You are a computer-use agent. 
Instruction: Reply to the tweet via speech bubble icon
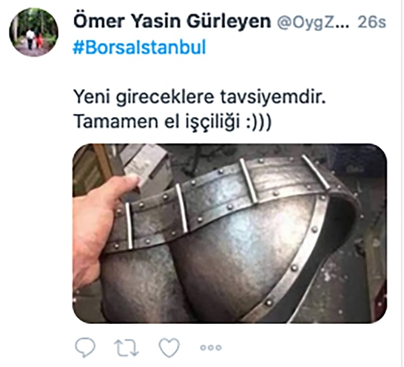(85, 347)
